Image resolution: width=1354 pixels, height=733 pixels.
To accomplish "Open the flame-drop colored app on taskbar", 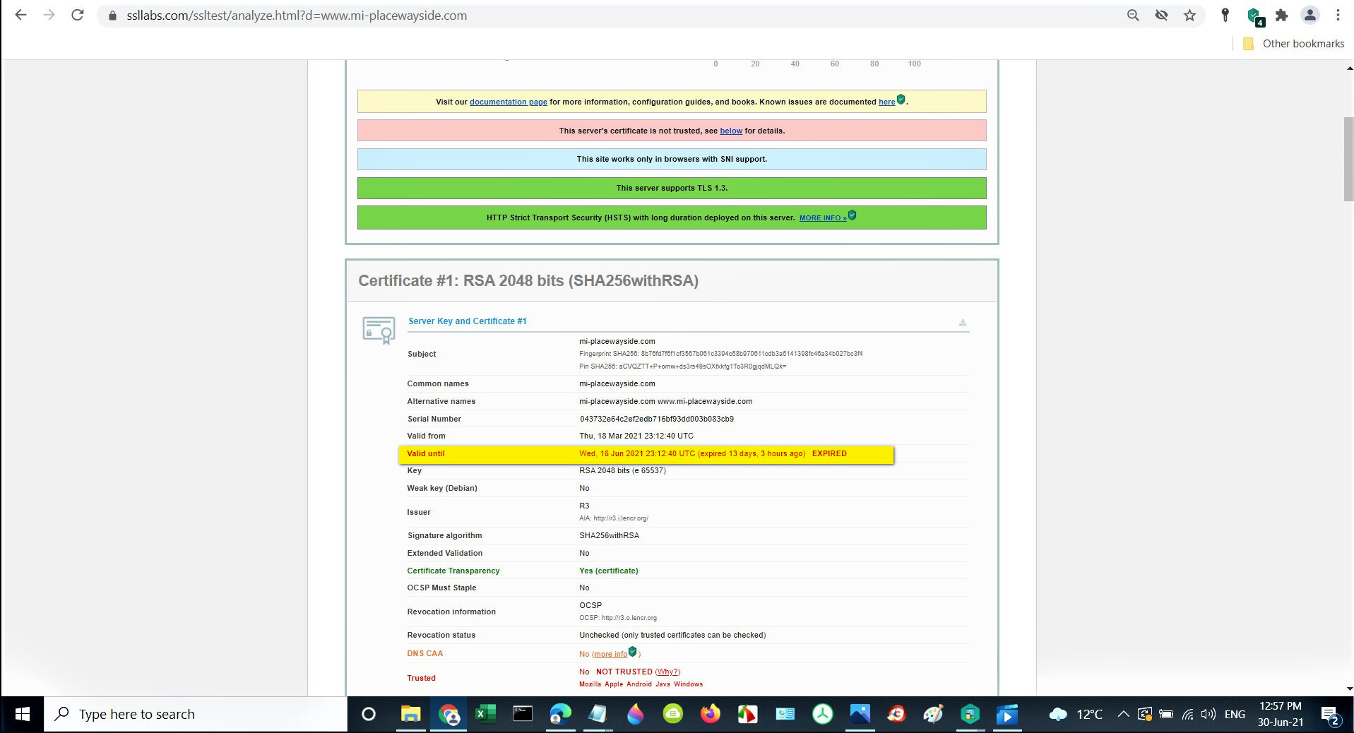I will (635, 715).
